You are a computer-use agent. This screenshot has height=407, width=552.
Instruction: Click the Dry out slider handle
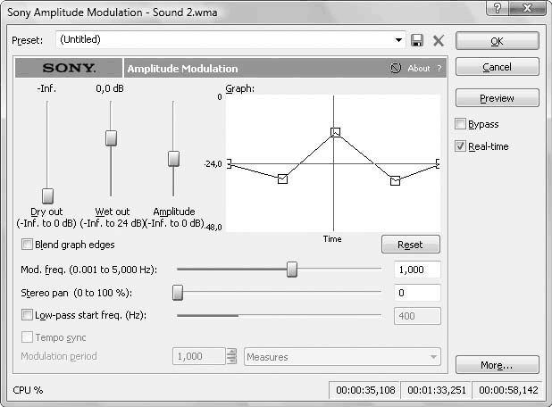coord(48,195)
